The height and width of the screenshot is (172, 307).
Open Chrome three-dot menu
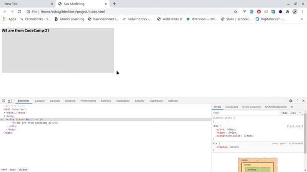(x=303, y=11)
